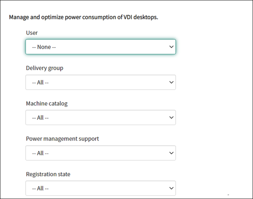The image size is (253, 199).
Task: Expand the Power management support combo box
Action: [x=100, y=153]
